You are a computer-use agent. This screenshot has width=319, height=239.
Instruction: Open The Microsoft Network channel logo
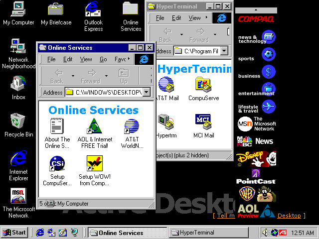click(257, 124)
